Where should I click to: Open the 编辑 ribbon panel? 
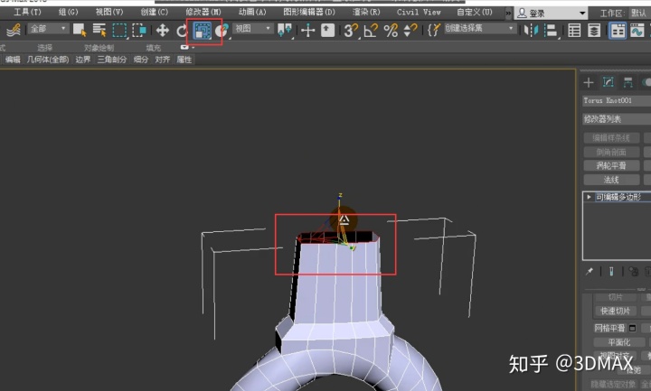click(x=13, y=60)
